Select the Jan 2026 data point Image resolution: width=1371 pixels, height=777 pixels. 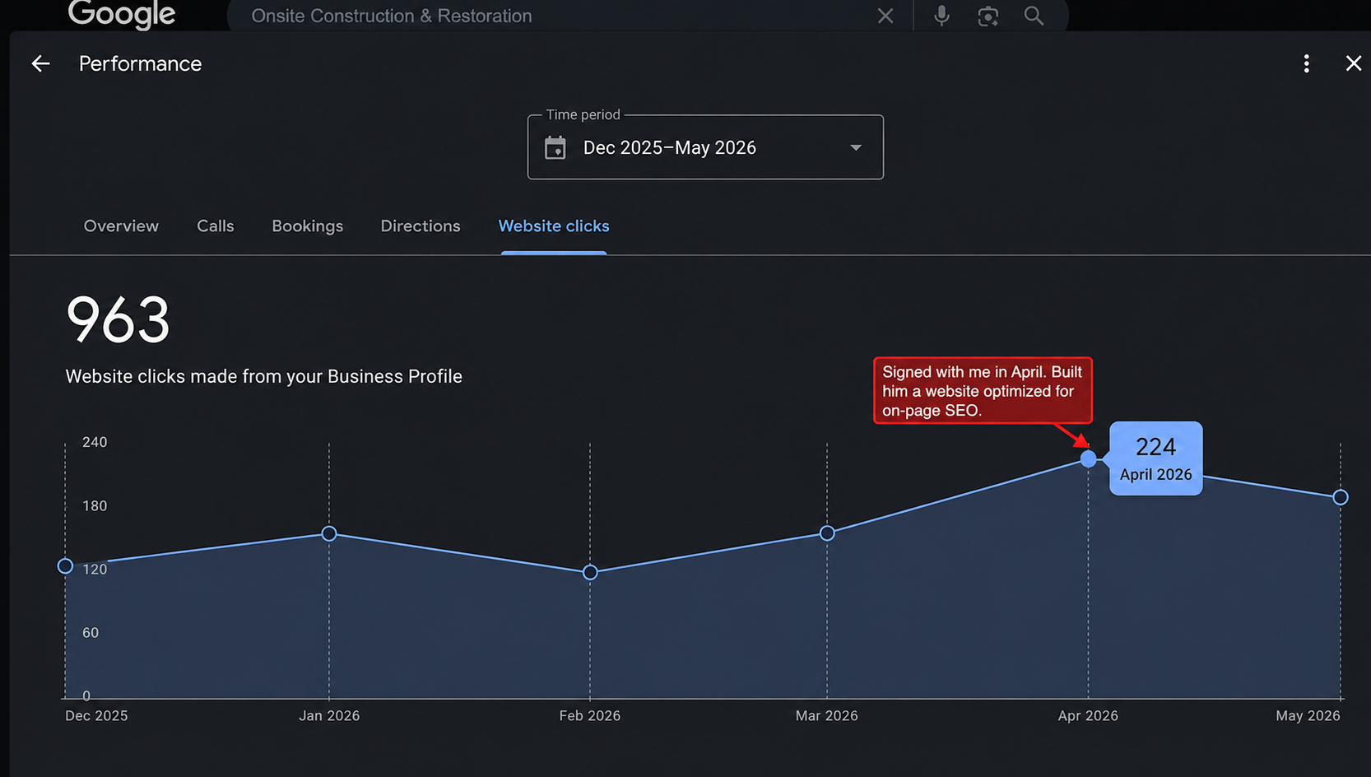[329, 533]
